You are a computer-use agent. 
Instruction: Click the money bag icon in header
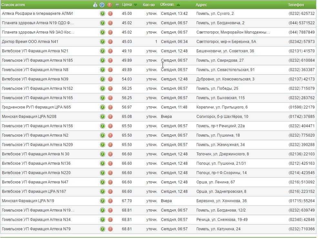[x=95, y=5]
